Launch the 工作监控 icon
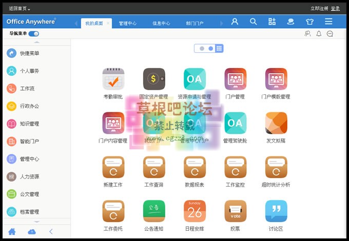This screenshot has width=349, height=241. tap(235, 167)
